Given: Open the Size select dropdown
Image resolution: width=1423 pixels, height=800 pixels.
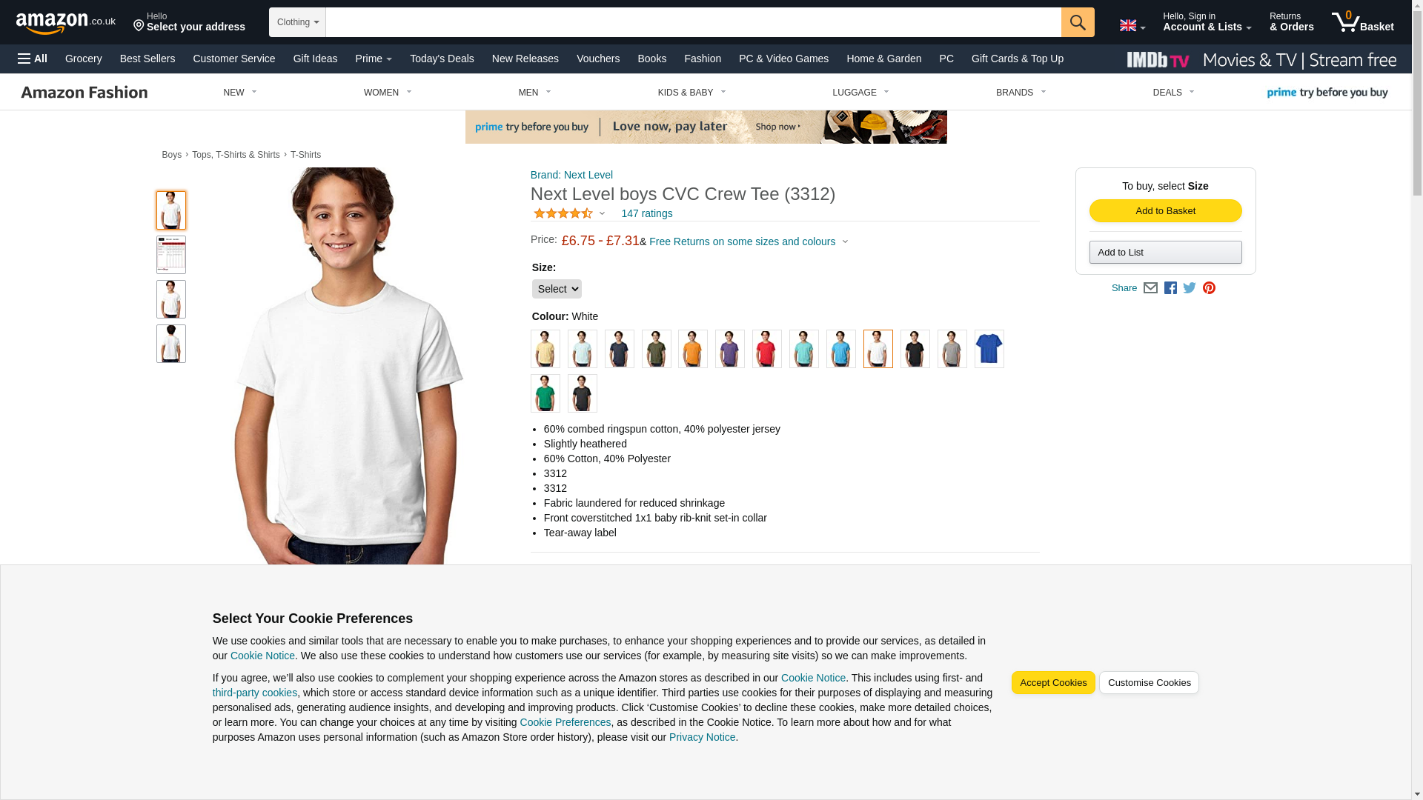Looking at the screenshot, I should pyautogui.click(x=557, y=289).
